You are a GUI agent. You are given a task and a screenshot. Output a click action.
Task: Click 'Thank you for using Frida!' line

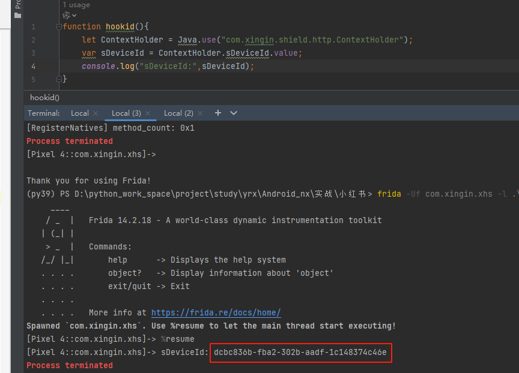tap(89, 181)
